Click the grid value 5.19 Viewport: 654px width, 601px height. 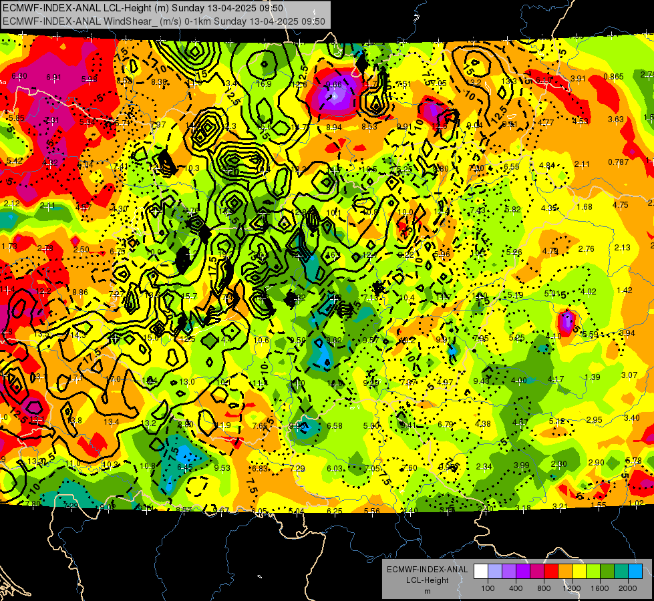(x=516, y=295)
